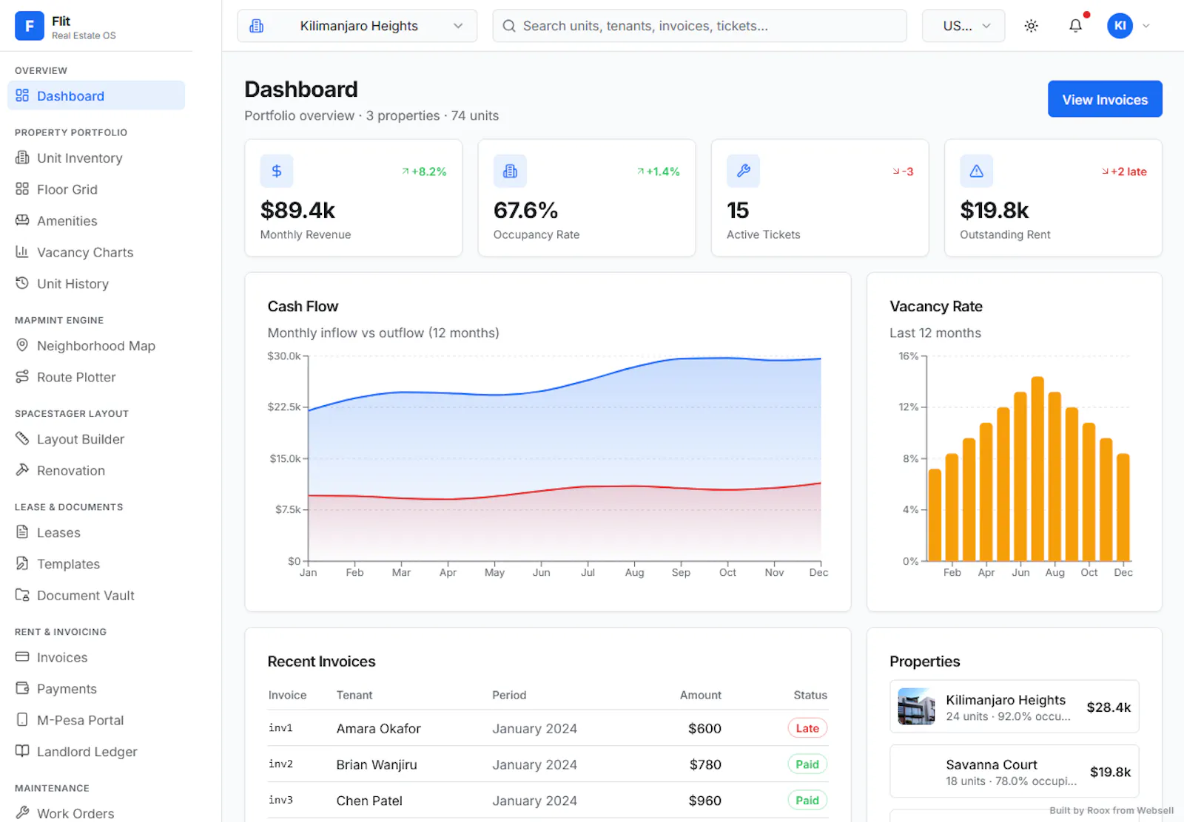Select Layout Builder from sidebar
Screen dimensions: 1184x822
coord(96,438)
